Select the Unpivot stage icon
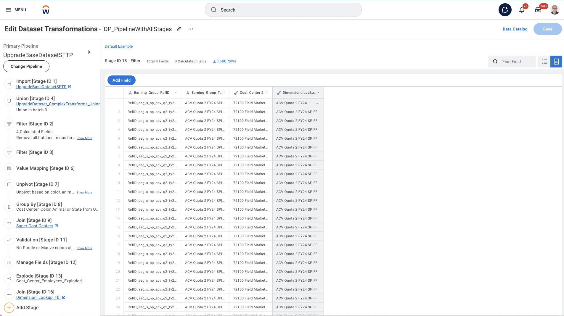This screenshot has height=316, width=564. pos(9,184)
